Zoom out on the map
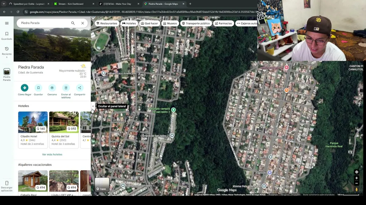Viewport: 366px width, 205px height. (356, 183)
